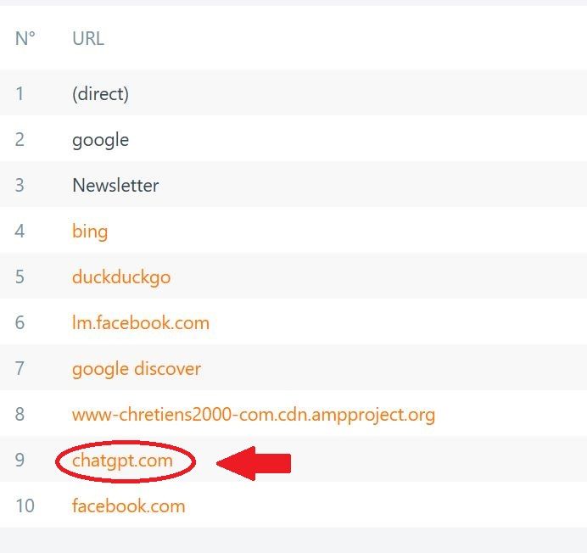The width and height of the screenshot is (587, 553).
Task: Click the row number 6 cell
Action: point(20,323)
